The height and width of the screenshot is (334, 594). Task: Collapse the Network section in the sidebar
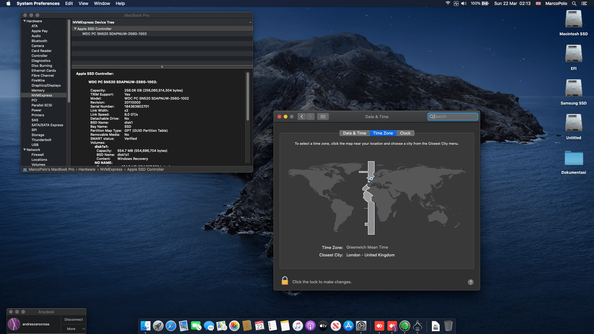click(24, 150)
